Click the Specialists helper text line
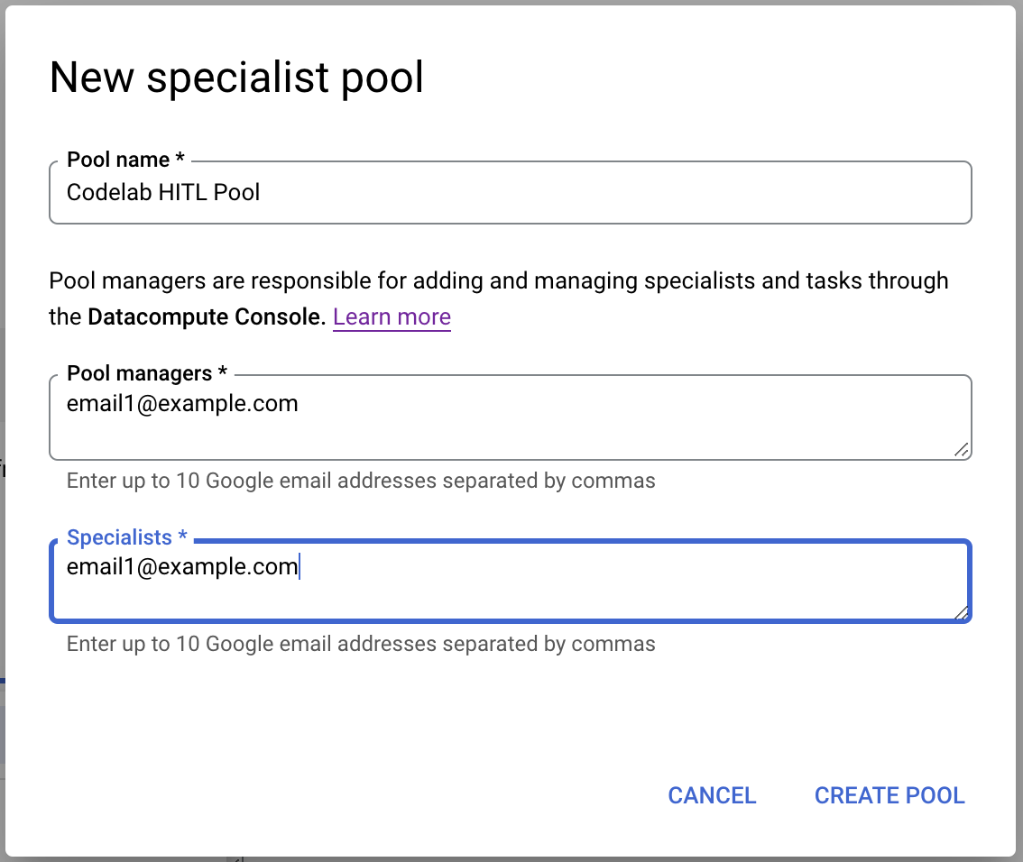The width and height of the screenshot is (1023, 862). coord(359,643)
